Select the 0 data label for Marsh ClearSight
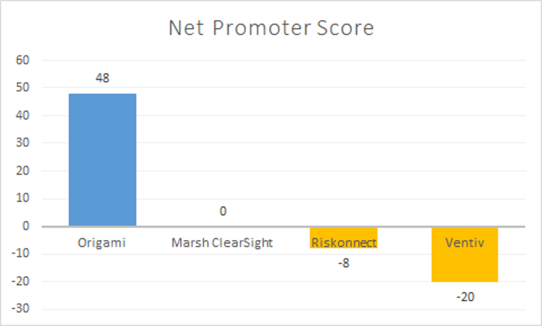Image resolution: width=542 pixels, height=326 pixels. tap(223, 212)
